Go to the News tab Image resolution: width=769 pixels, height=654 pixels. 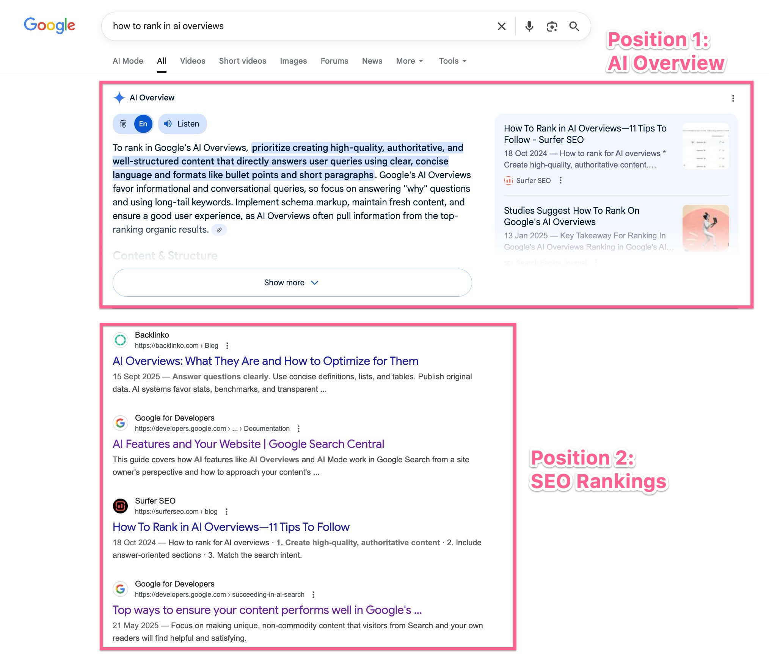(372, 61)
